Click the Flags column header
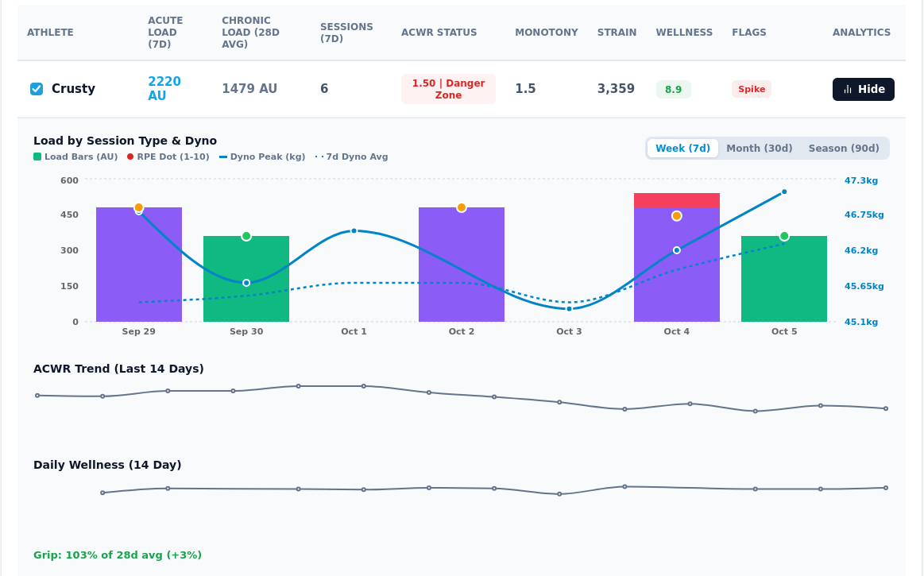 point(749,33)
